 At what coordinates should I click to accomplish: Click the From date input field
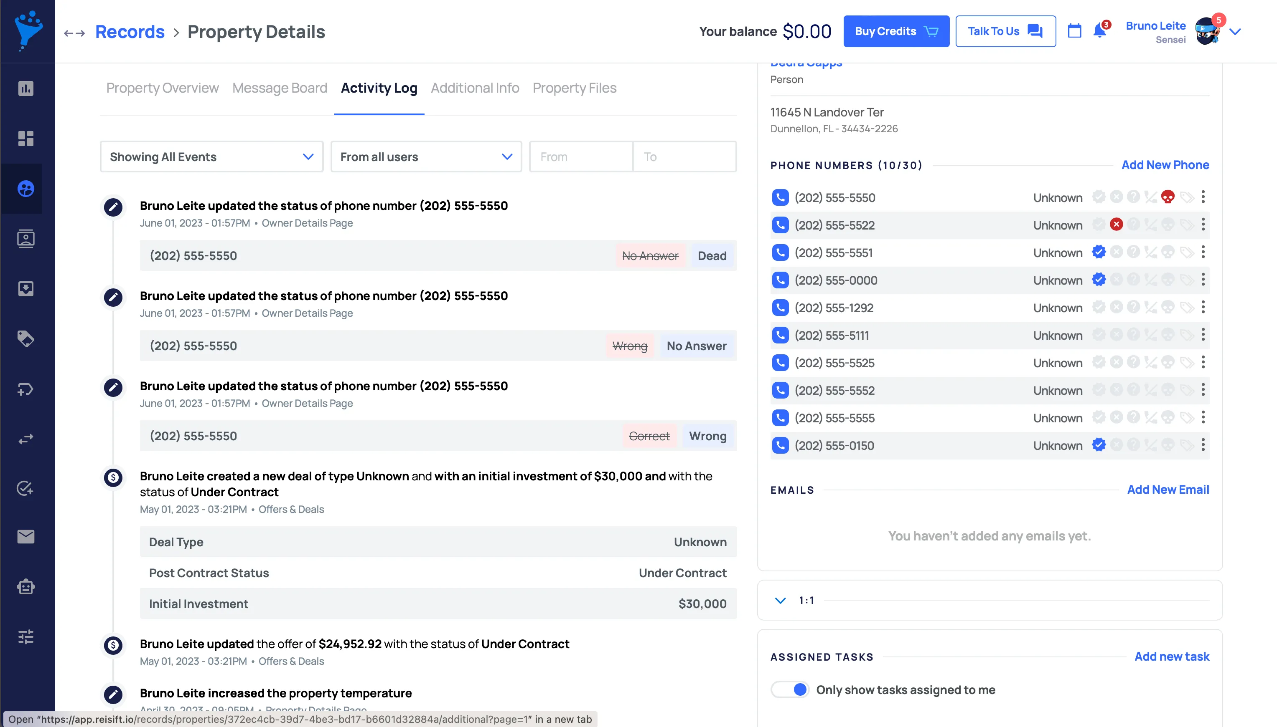click(580, 157)
